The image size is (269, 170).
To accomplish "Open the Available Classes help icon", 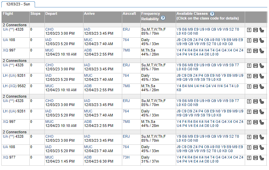I will pyautogui.click(x=212, y=14).
